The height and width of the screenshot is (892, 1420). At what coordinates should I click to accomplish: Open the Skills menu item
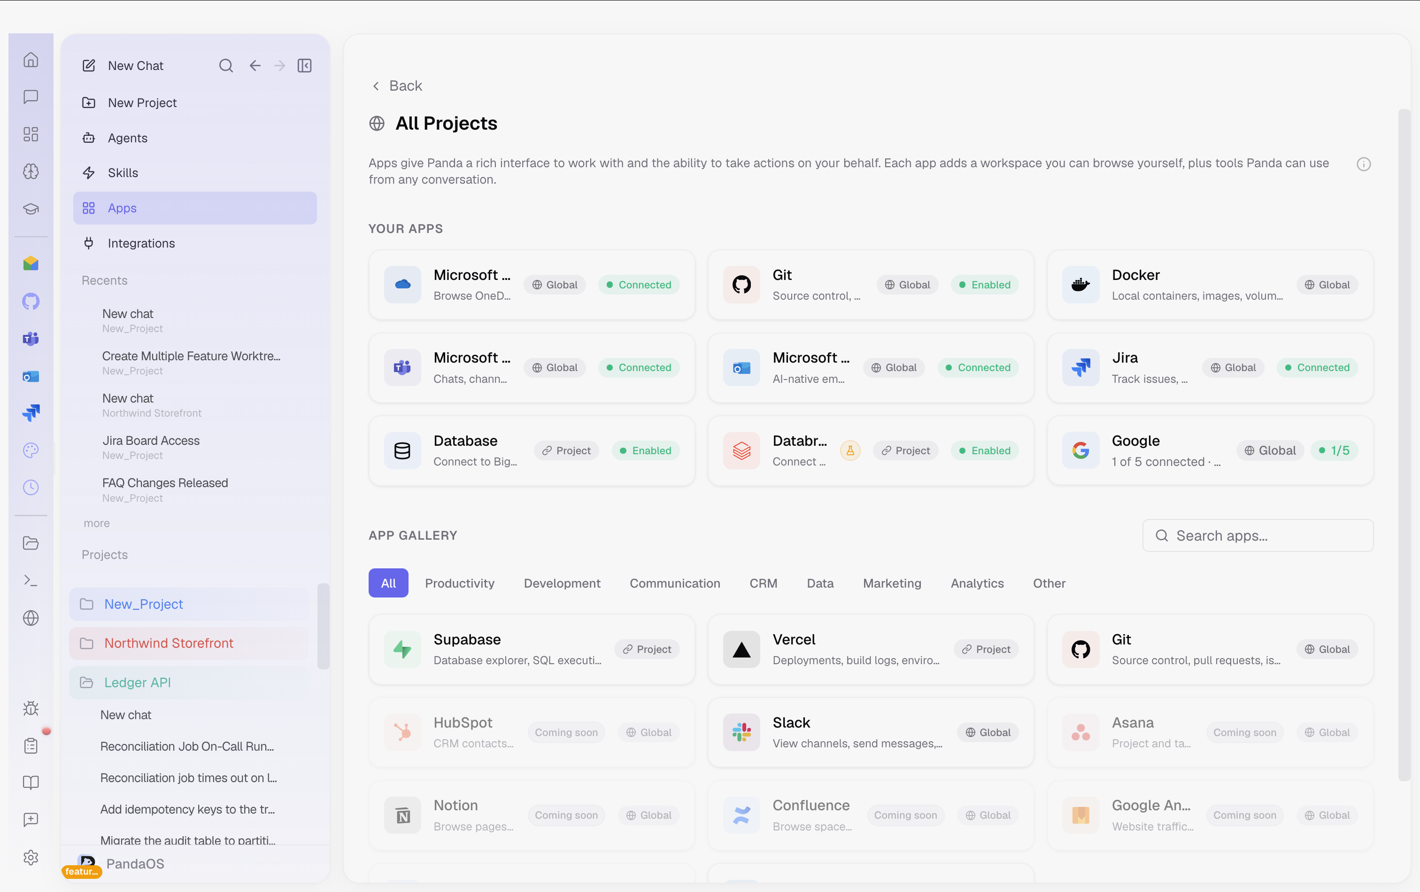point(194,173)
